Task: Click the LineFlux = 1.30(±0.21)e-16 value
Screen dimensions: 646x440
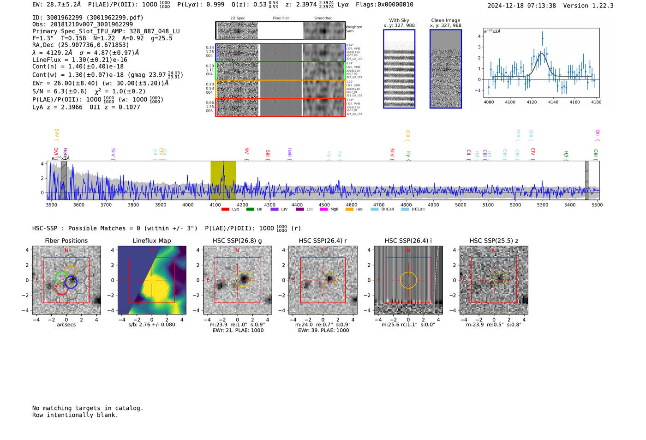Action: [80, 60]
